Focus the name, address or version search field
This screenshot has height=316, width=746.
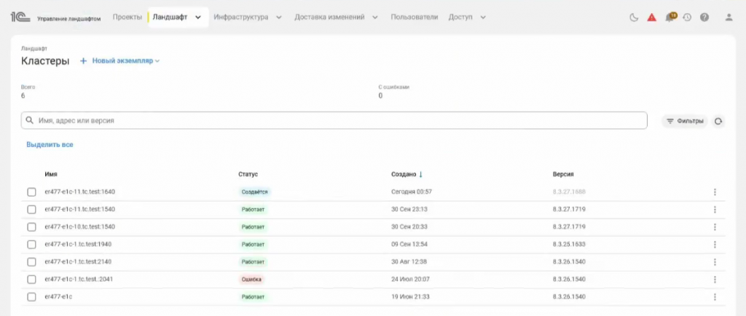335,121
